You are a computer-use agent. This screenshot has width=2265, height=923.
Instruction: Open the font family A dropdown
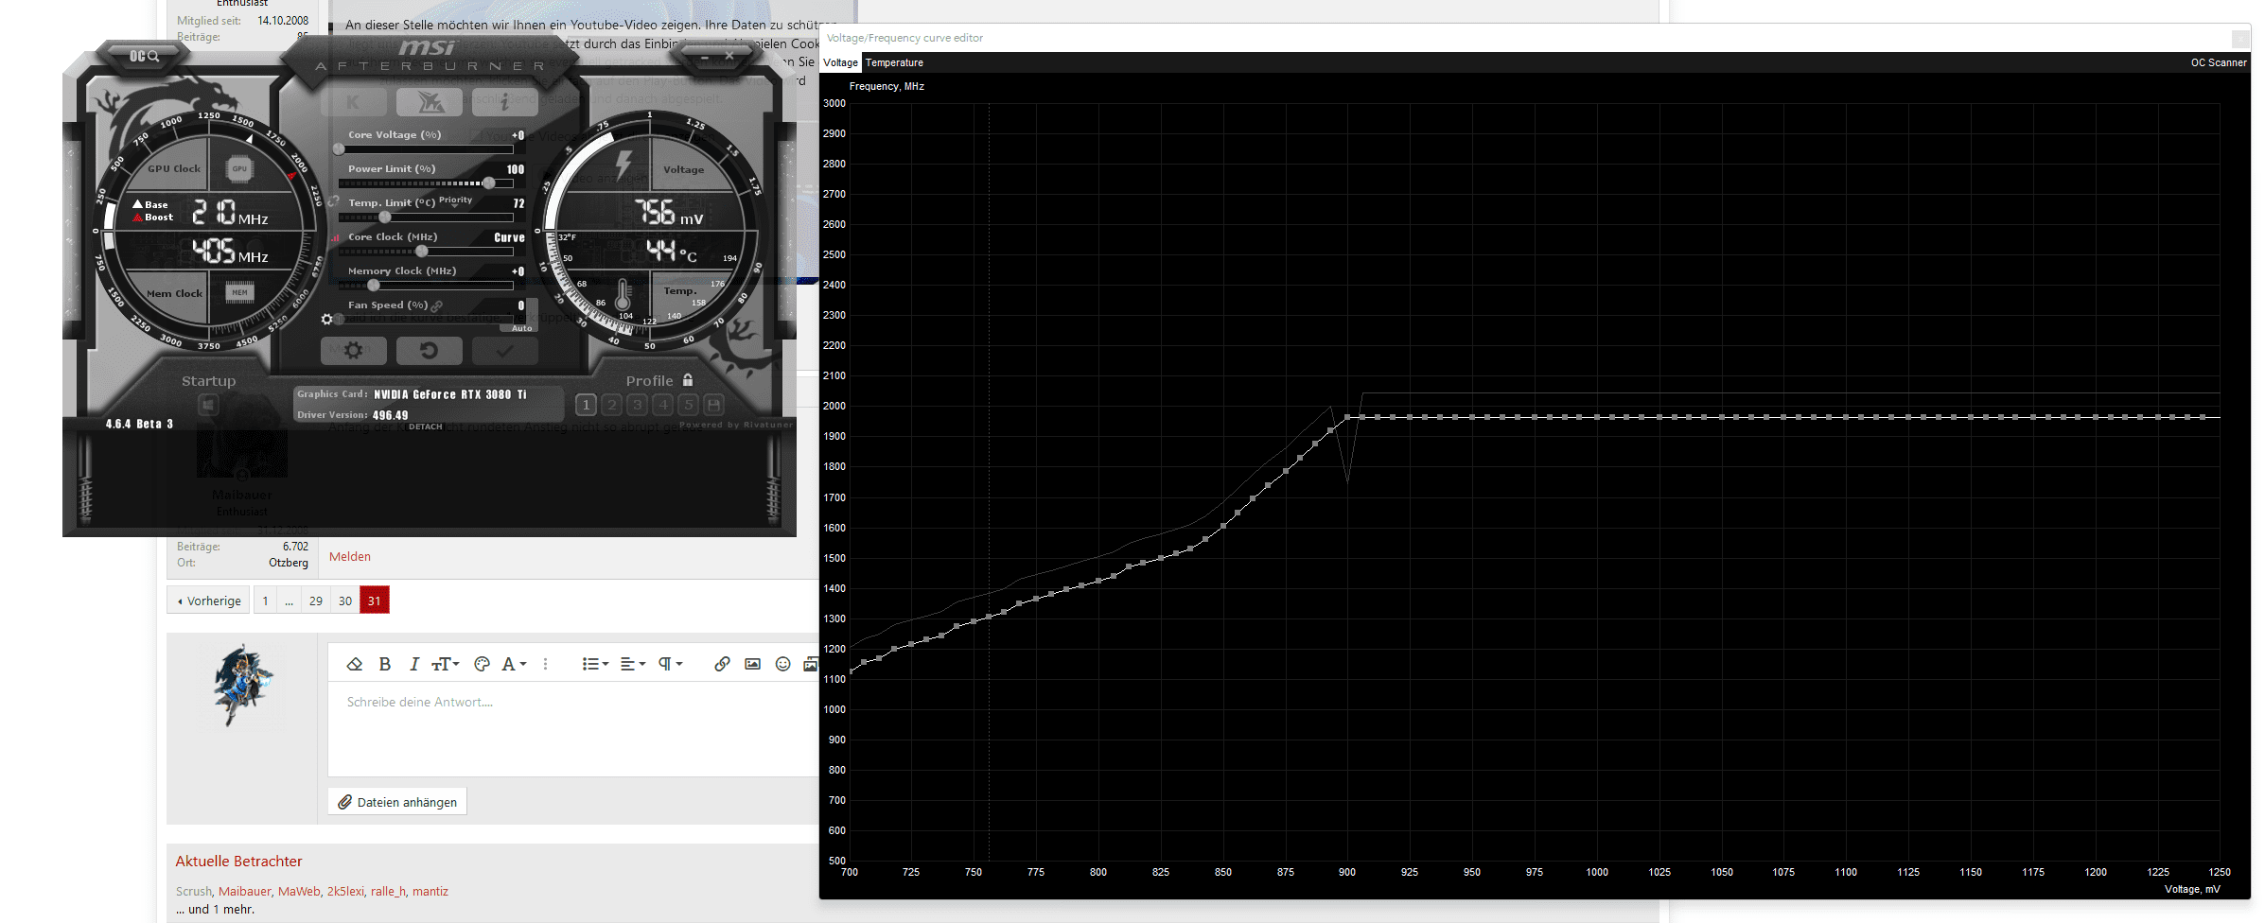514,664
